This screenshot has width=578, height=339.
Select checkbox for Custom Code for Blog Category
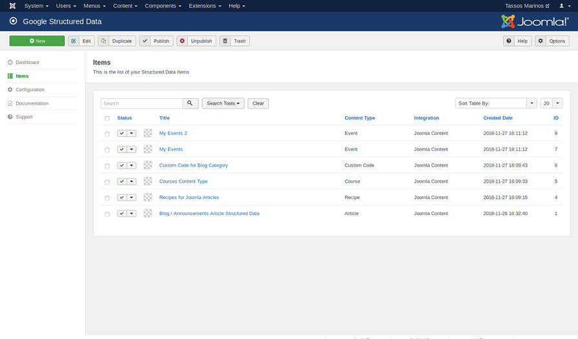point(107,166)
